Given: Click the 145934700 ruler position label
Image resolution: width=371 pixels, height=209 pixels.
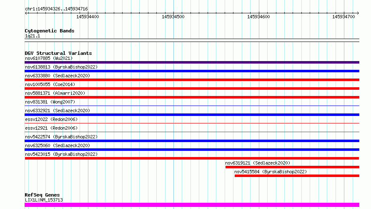Looking at the screenshot, I should pos(343,17).
